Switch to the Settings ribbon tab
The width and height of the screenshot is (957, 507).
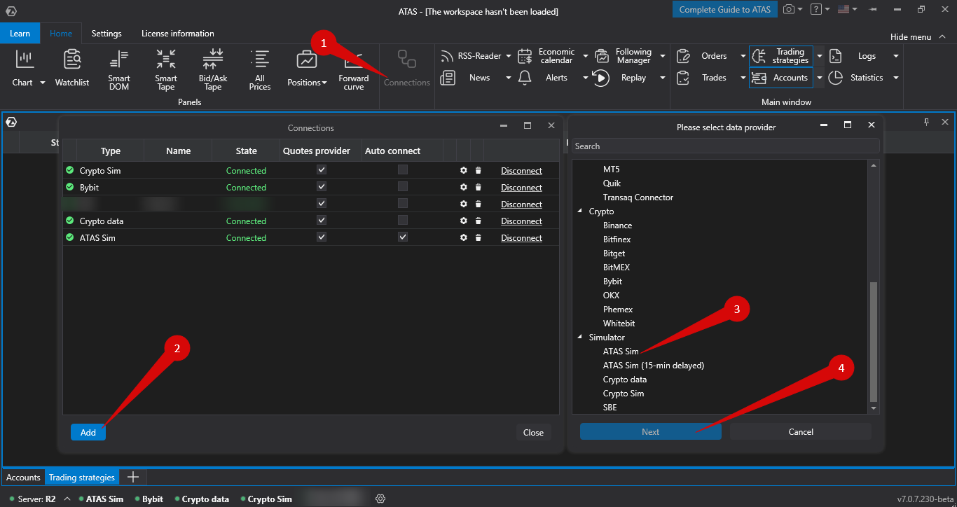coord(106,33)
